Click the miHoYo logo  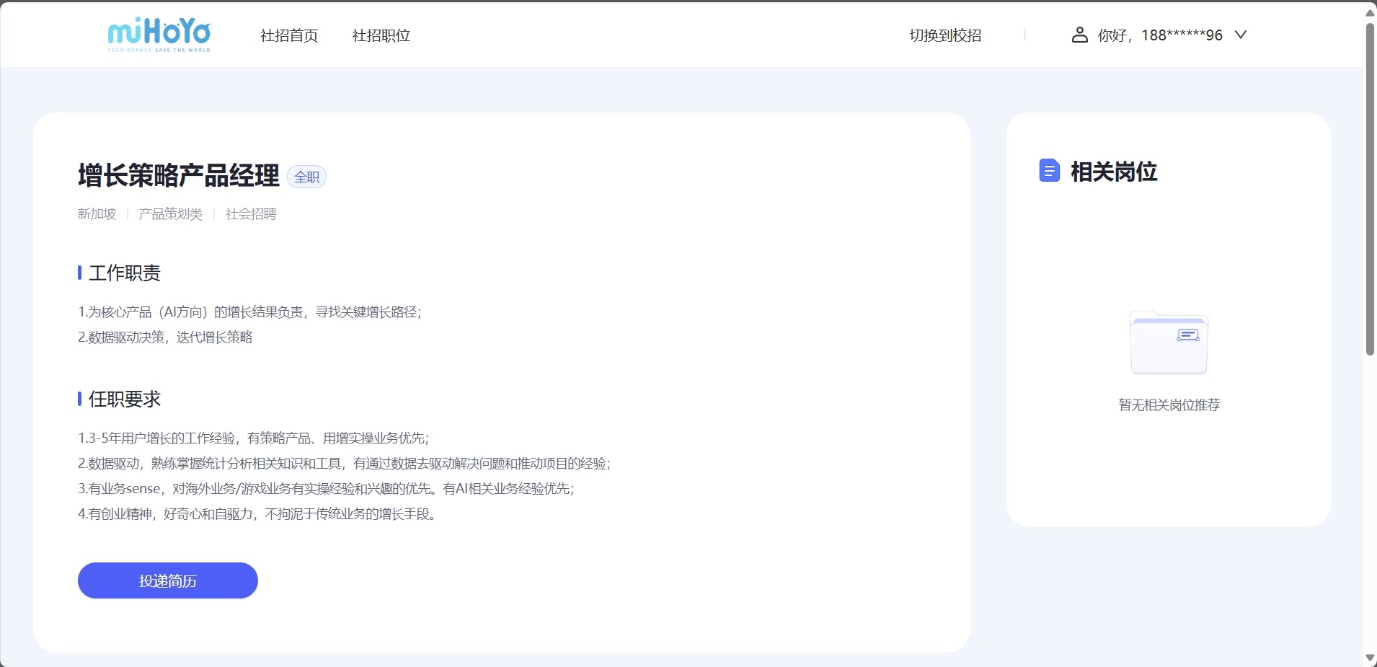159,35
